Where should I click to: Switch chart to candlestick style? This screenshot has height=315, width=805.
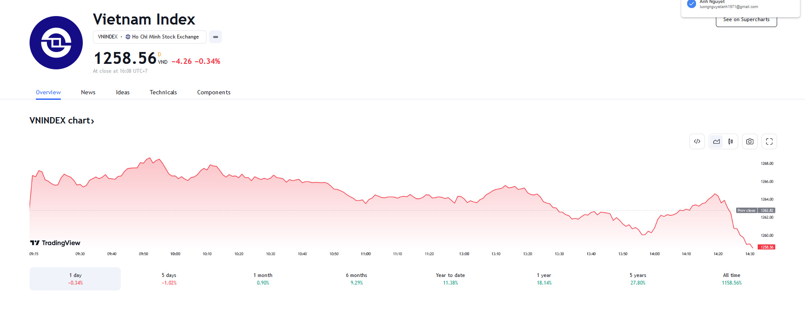pyautogui.click(x=731, y=142)
